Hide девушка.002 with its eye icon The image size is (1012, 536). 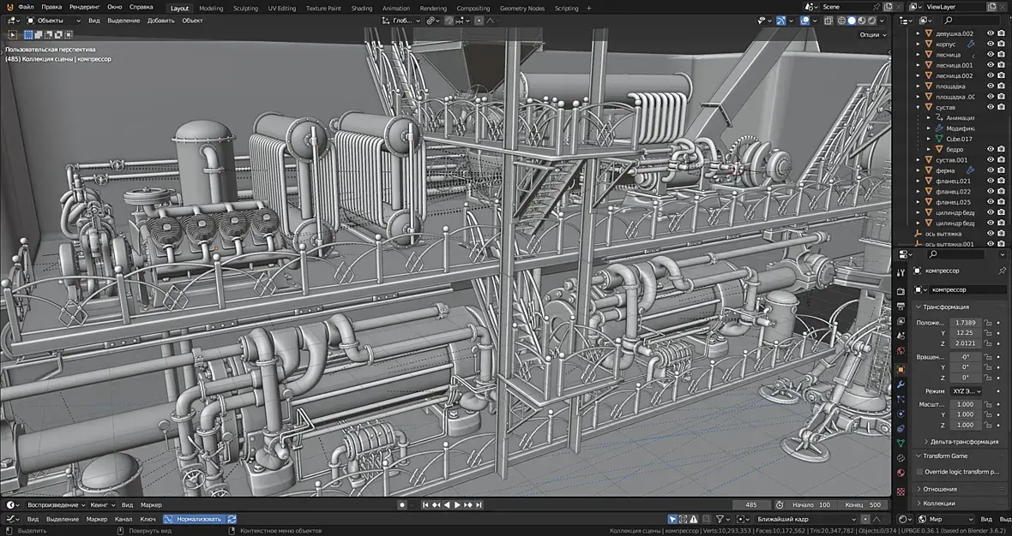(x=991, y=33)
